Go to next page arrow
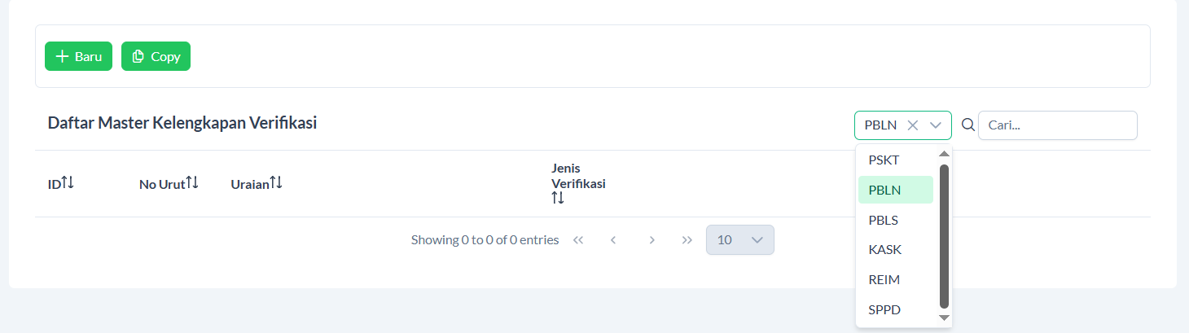This screenshot has width=1189, height=333. 652,240
